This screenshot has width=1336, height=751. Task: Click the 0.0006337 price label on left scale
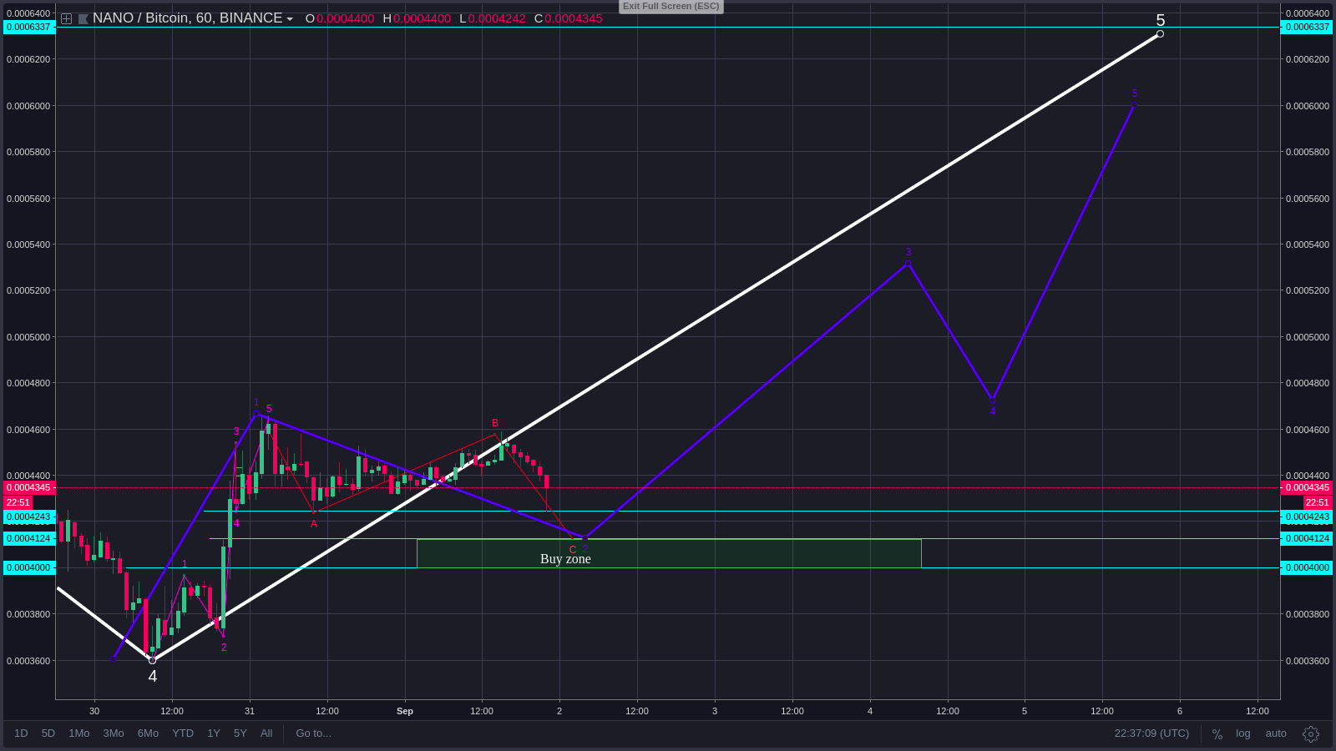point(29,27)
